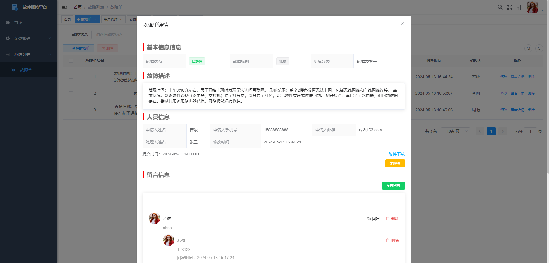Click the search magnifier icon in header

pyautogui.click(x=500, y=7)
